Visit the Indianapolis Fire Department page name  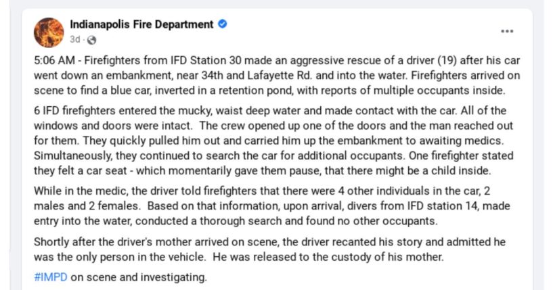(141, 24)
